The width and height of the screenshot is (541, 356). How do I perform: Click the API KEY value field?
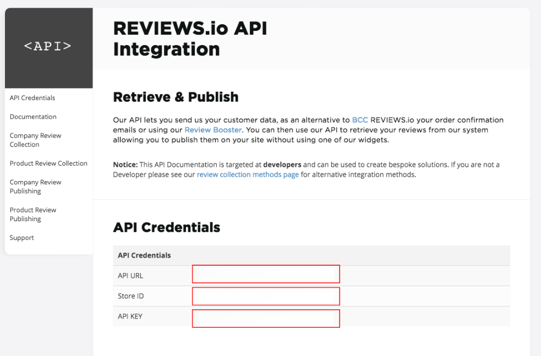click(266, 318)
